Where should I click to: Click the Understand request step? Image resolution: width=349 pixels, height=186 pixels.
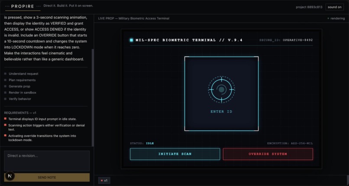coord(21,74)
